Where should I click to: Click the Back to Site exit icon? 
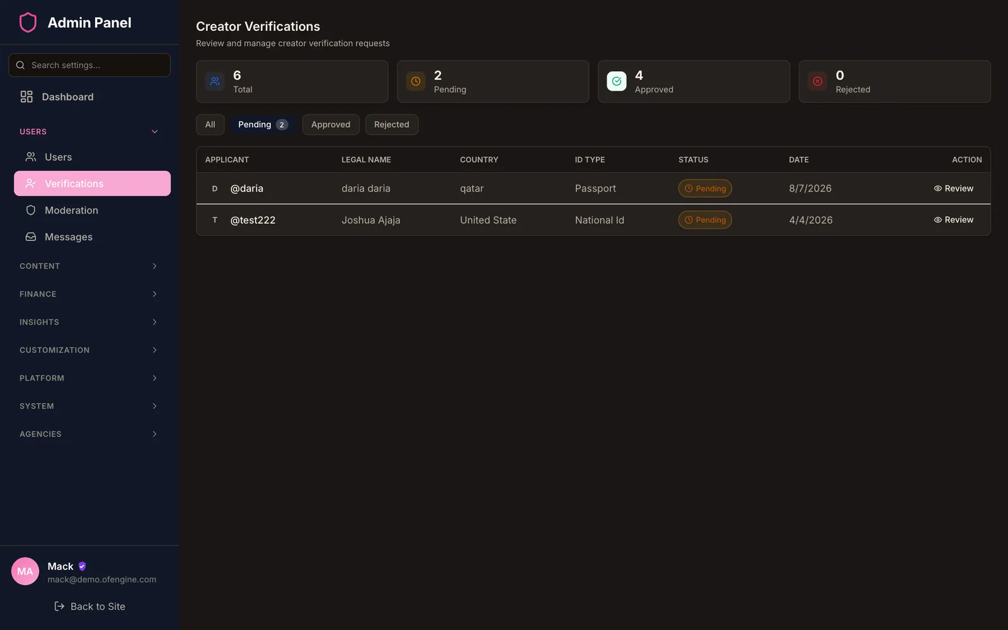(x=59, y=606)
